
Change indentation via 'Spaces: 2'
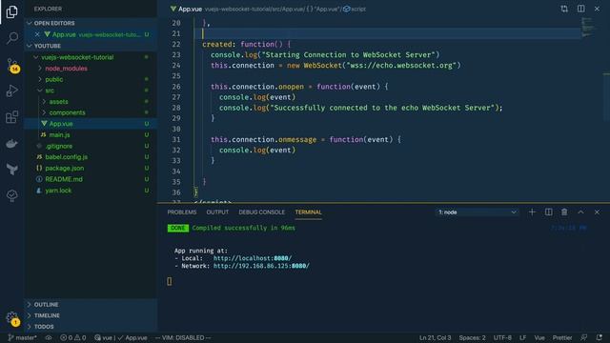click(472, 337)
